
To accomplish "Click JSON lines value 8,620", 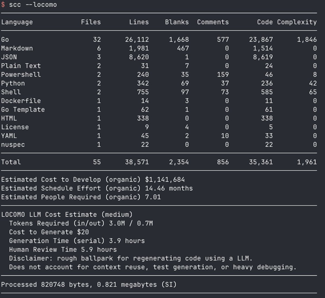I will coord(139,57).
